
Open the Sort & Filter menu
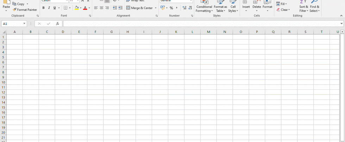pyautogui.click(x=303, y=7)
